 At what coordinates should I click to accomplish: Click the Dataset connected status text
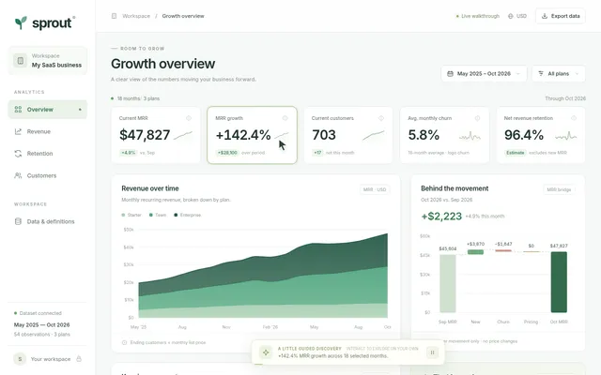(x=40, y=313)
